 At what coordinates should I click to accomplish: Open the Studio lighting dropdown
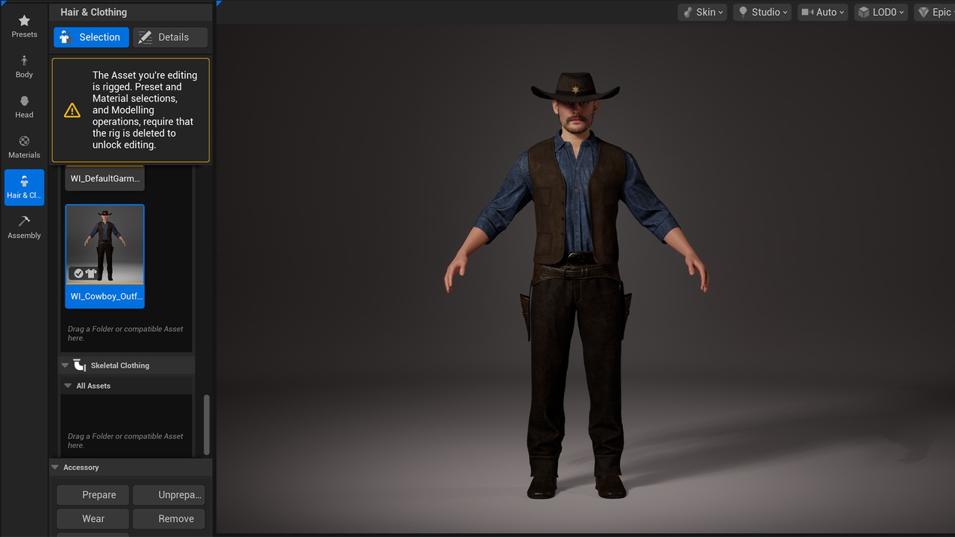(762, 12)
